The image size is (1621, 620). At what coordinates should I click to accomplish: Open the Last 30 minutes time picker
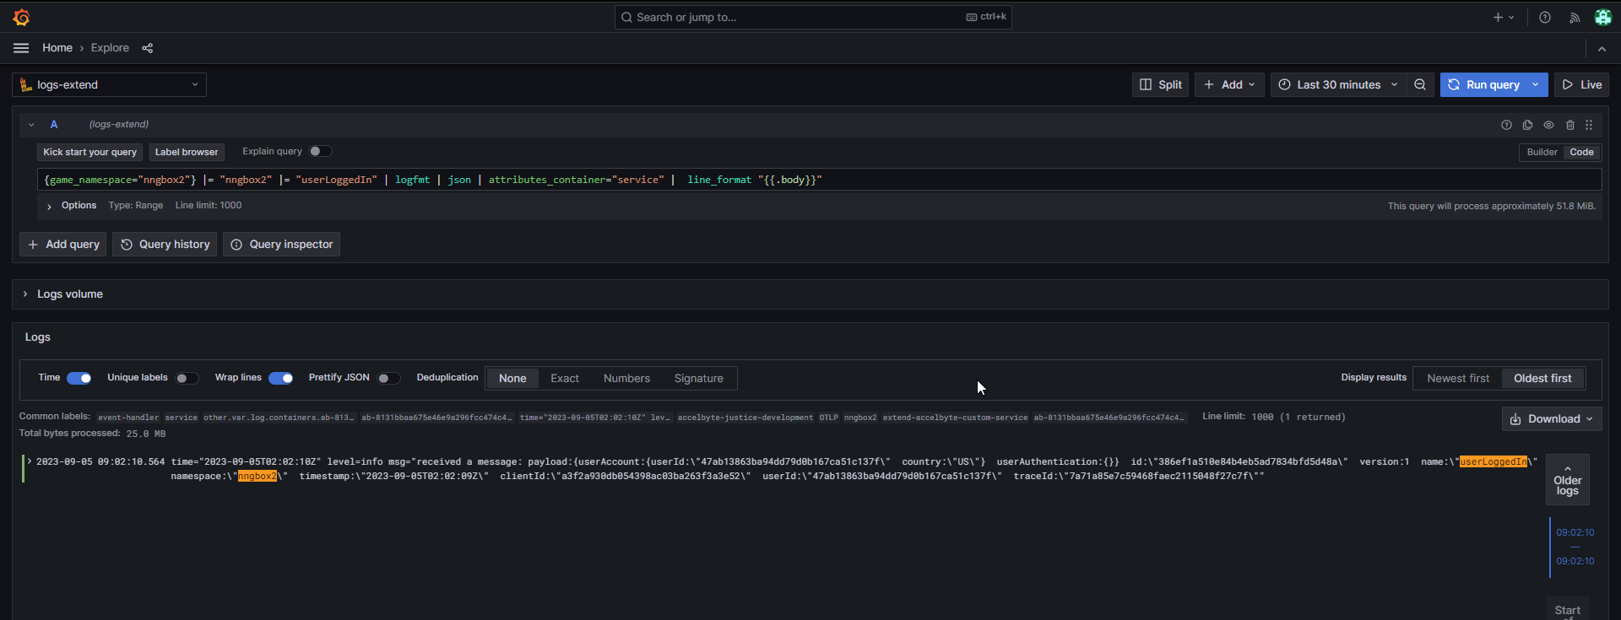point(1338,84)
